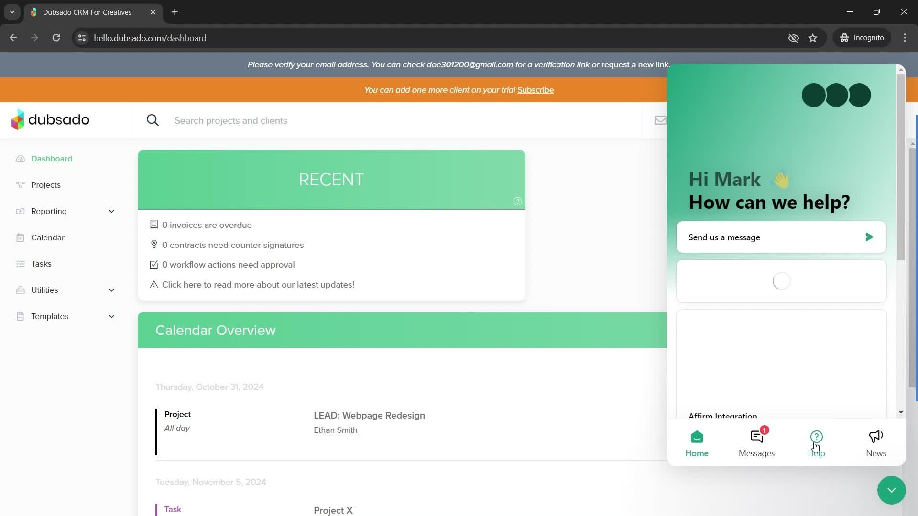Open the mail envelope icon in header
Image resolution: width=918 pixels, height=516 pixels.
click(660, 120)
